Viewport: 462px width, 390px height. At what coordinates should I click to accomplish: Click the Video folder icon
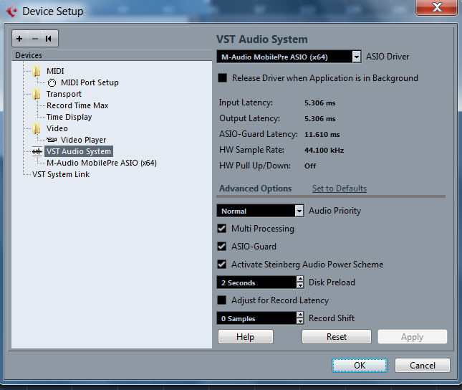tap(37, 128)
